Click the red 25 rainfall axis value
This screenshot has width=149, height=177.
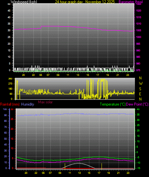(x=12, y=119)
